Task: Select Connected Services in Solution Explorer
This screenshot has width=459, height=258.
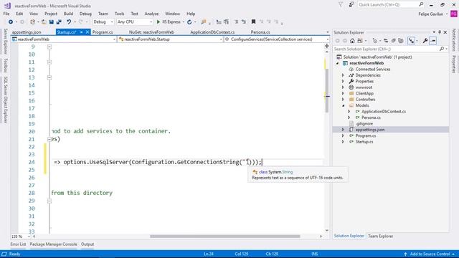Action: tap(373, 70)
